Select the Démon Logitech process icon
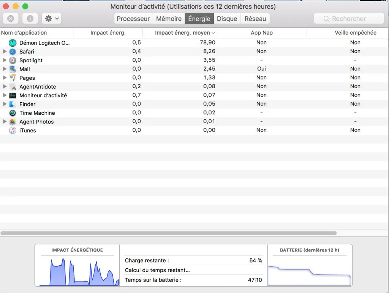Viewport: 389px width, 293px height. [x=12, y=43]
